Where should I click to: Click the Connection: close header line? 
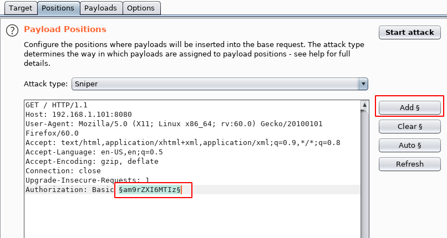(x=63, y=170)
